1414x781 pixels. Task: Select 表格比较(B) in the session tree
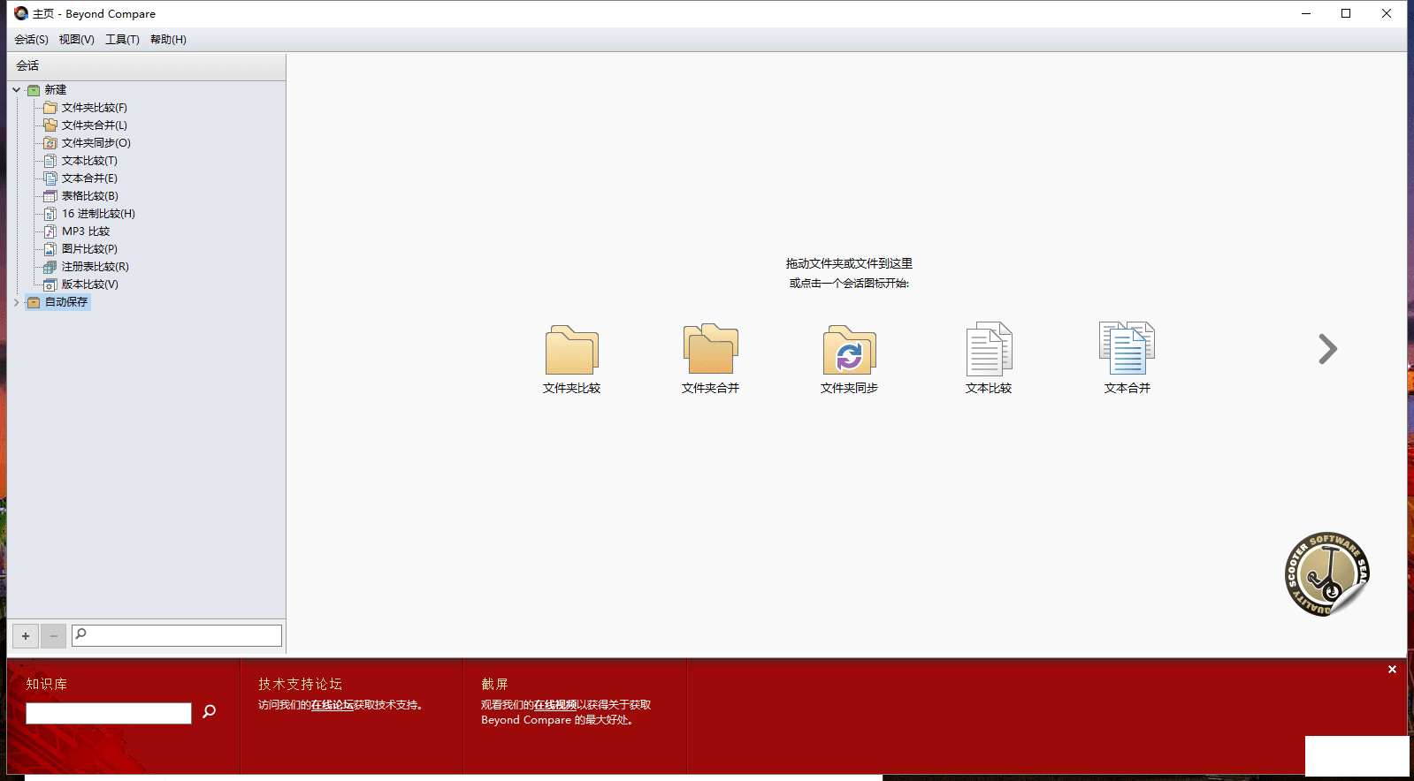click(89, 196)
